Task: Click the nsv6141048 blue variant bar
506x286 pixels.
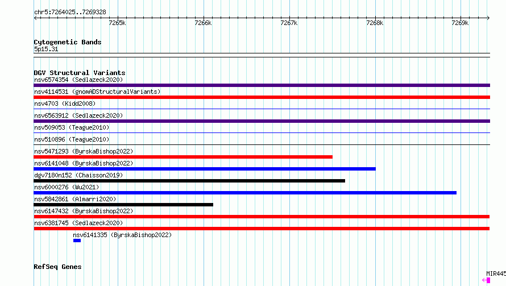Action: tap(205, 169)
